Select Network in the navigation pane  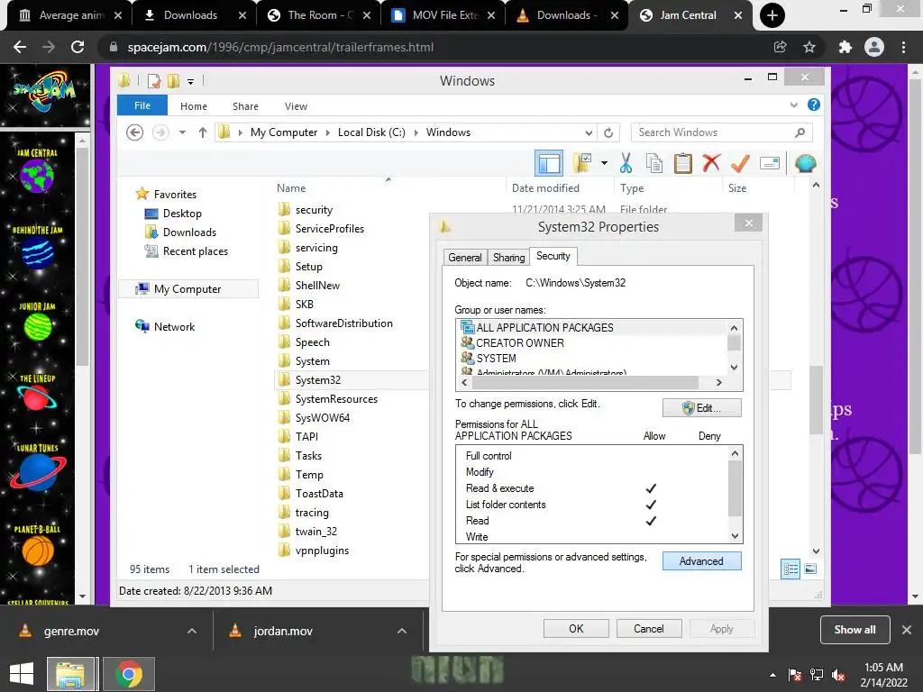174,326
